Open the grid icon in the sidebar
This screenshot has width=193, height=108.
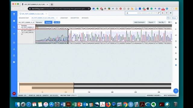tap(14, 43)
